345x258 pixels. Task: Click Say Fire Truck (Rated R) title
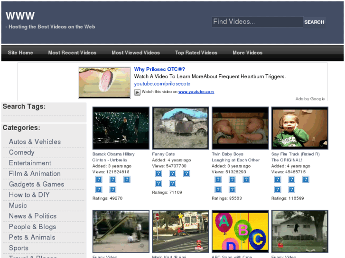295,157
